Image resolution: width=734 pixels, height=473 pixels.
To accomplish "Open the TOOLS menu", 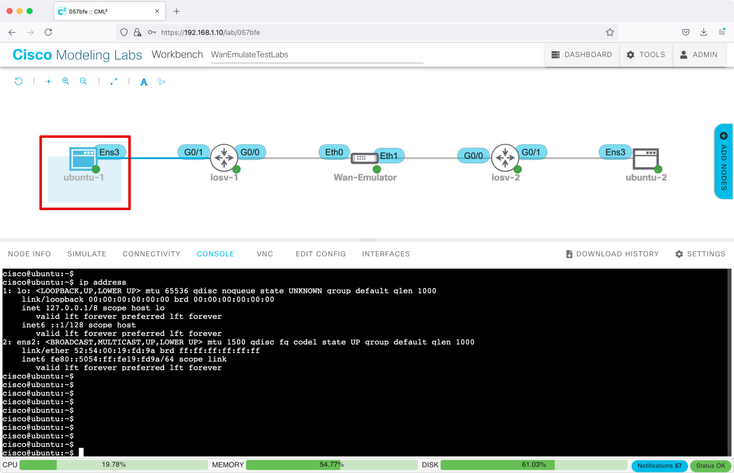I will [x=646, y=54].
